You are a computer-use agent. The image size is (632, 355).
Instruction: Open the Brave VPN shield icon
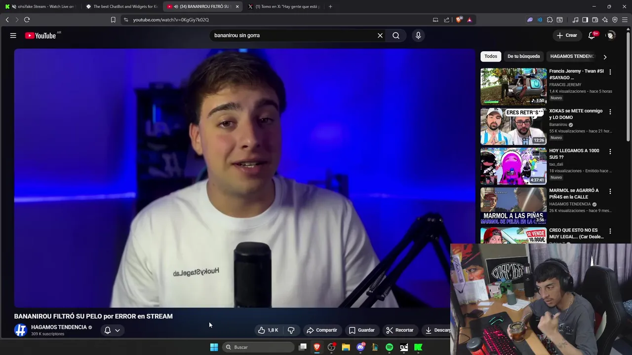pyautogui.click(x=615, y=20)
